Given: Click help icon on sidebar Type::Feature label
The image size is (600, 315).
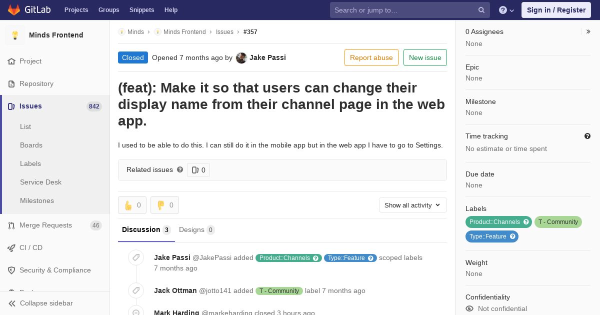Looking at the screenshot, I should tap(512, 236).
